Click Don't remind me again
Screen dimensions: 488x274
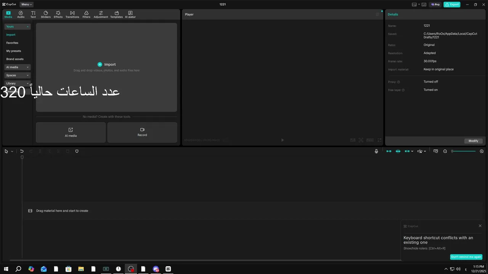coord(466,257)
